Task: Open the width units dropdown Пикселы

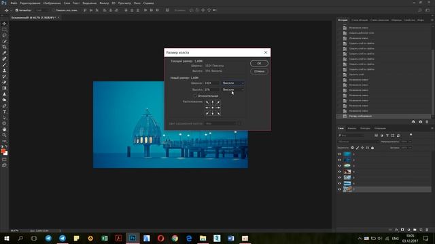Action: 232,83
